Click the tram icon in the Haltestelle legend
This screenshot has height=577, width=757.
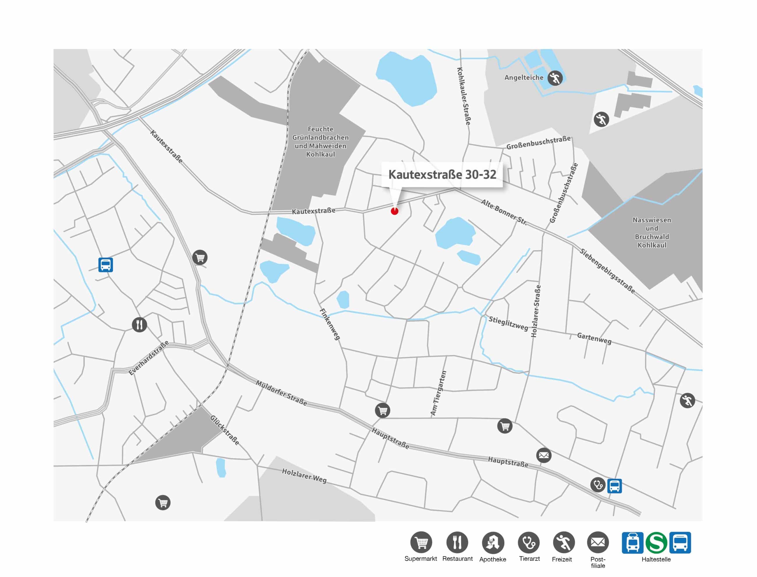[633, 543]
